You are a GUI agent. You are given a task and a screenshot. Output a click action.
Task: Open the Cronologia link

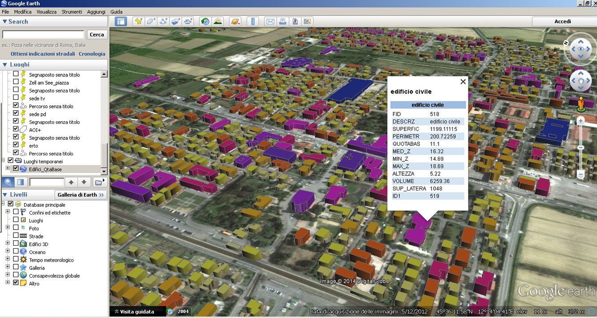pyautogui.click(x=92, y=54)
